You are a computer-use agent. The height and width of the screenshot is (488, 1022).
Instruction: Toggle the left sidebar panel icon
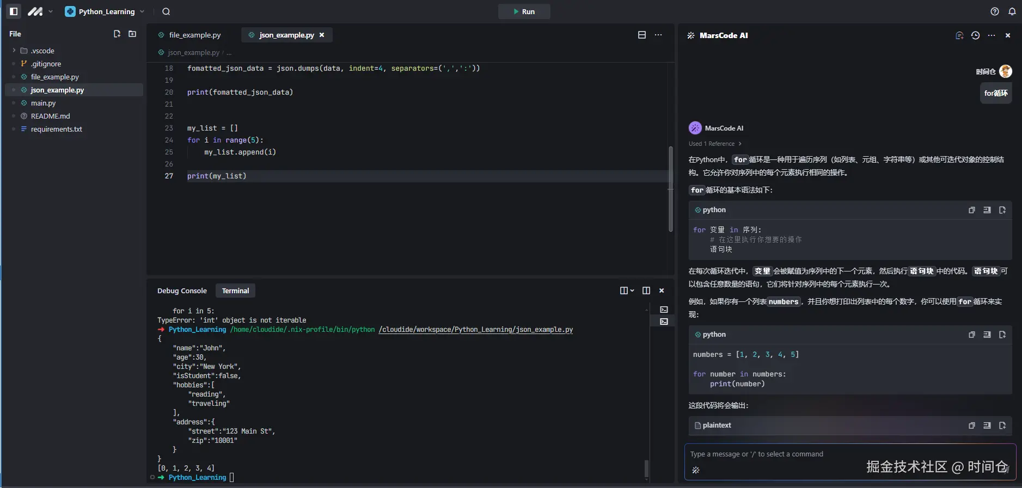click(x=14, y=11)
